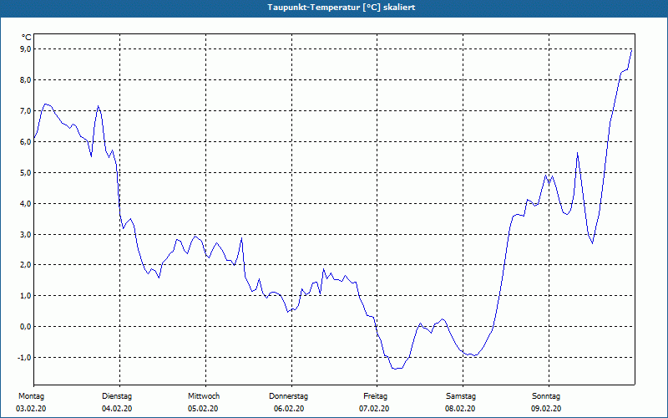Click the 'Sonntag' day label
668x418 pixels.
tap(546, 396)
